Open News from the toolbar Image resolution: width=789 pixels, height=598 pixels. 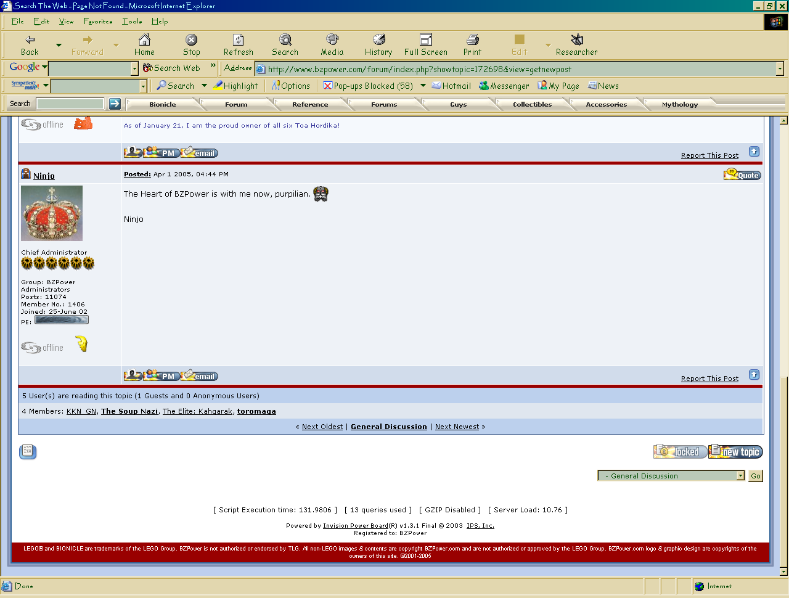pyautogui.click(x=603, y=86)
